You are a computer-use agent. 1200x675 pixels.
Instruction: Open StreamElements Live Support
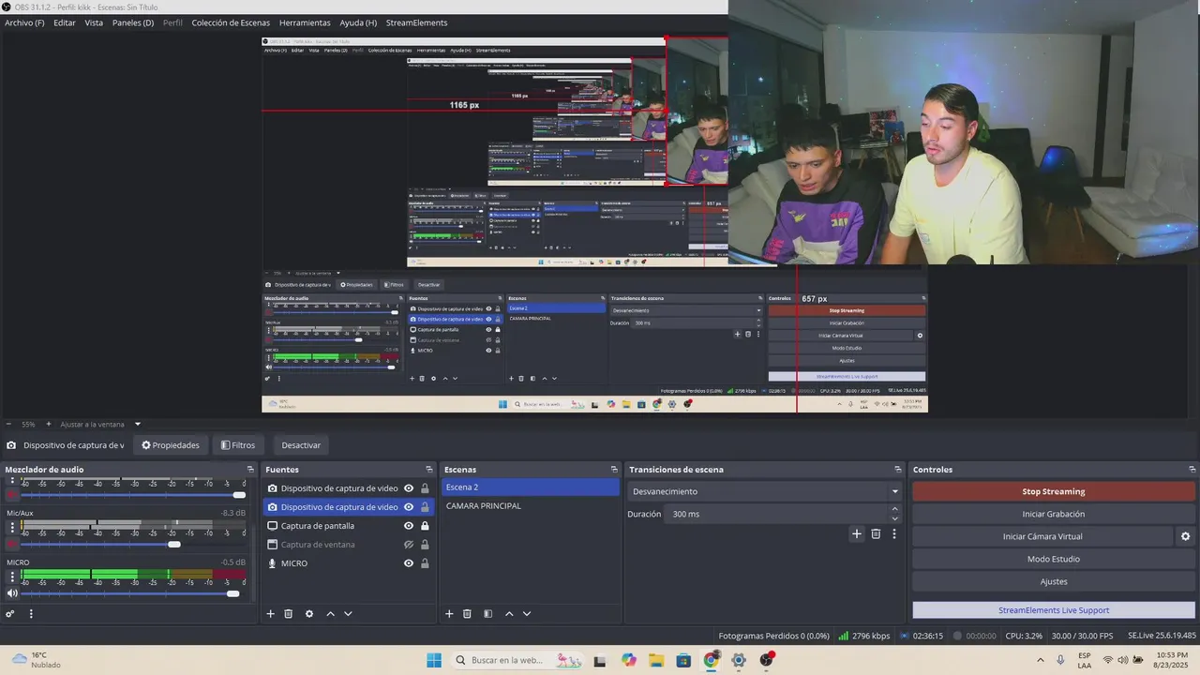coord(1054,610)
